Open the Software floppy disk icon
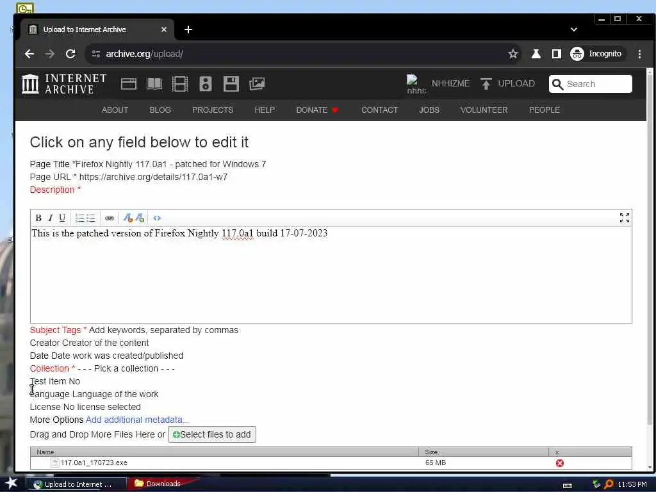Screen dimensions: 656x492 point(231,84)
